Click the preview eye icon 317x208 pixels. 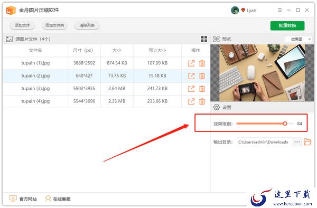pyautogui.click(x=216, y=39)
